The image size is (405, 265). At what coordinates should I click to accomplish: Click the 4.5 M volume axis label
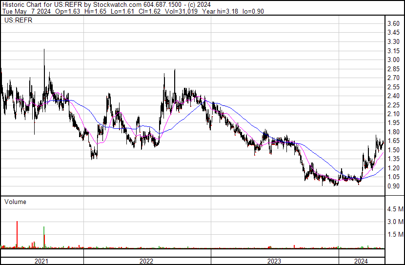(x=395, y=209)
